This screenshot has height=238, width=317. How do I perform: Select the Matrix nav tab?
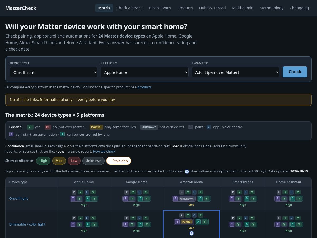[x=104, y=8]
